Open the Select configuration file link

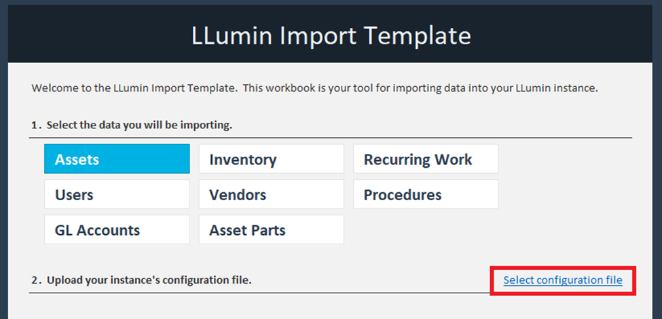pos(563,280)
